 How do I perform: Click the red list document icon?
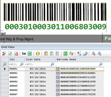point(46,54)
